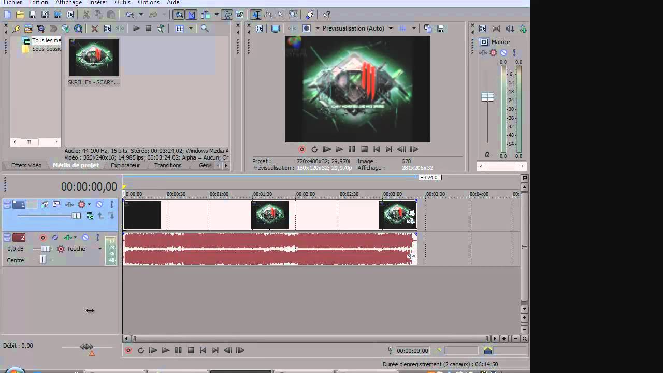Click the magnifier search icon in the media panel
The image size is (663, 373).
[205, 28]
